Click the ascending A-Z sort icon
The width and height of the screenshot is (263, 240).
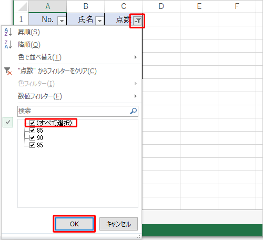[8, 32]
